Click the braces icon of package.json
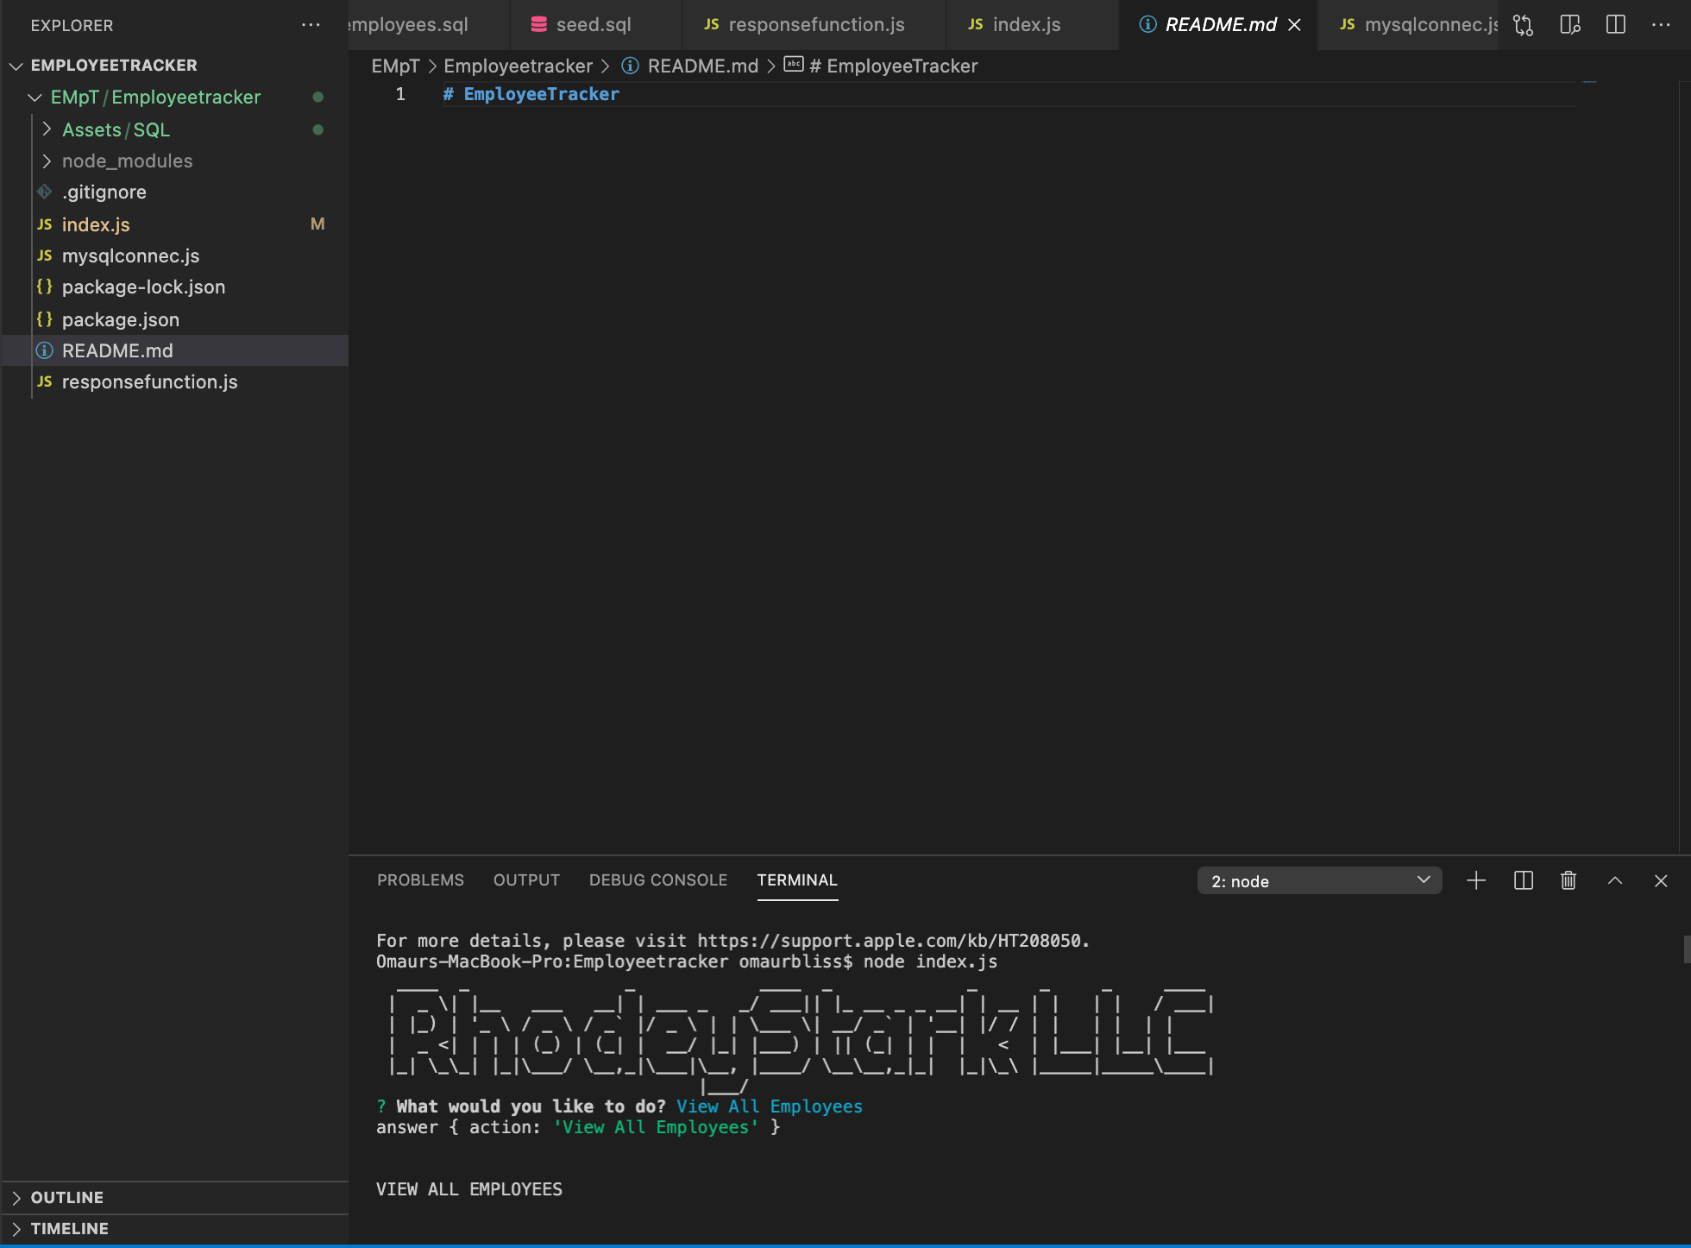Viewport: 1691px width, 1248px height. pos(45,319)
